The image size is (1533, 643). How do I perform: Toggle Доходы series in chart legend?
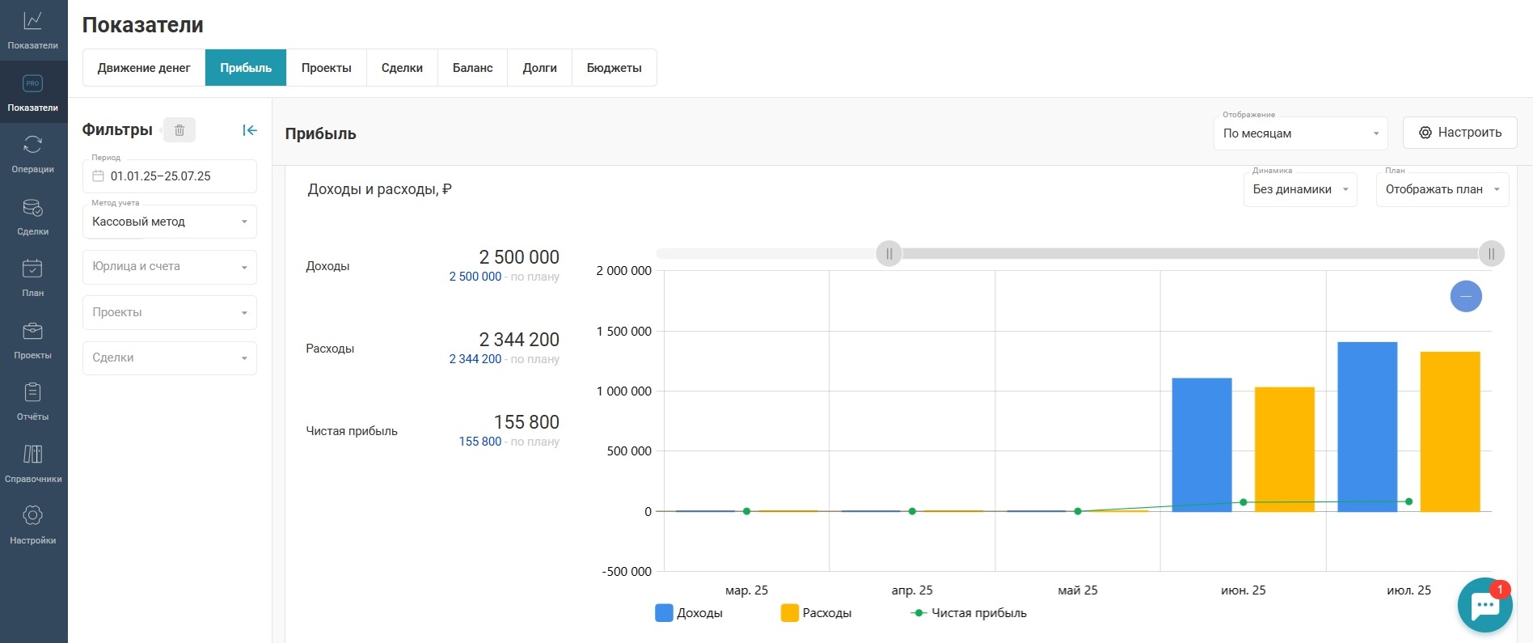pyautogui.click(x=689, y=613)
